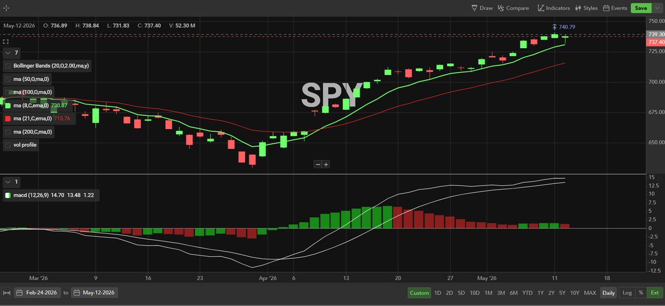The width and height of the screenshot is (665, 306).
Task: Activate the crosshair cursor icon
Action: point(6,8)
